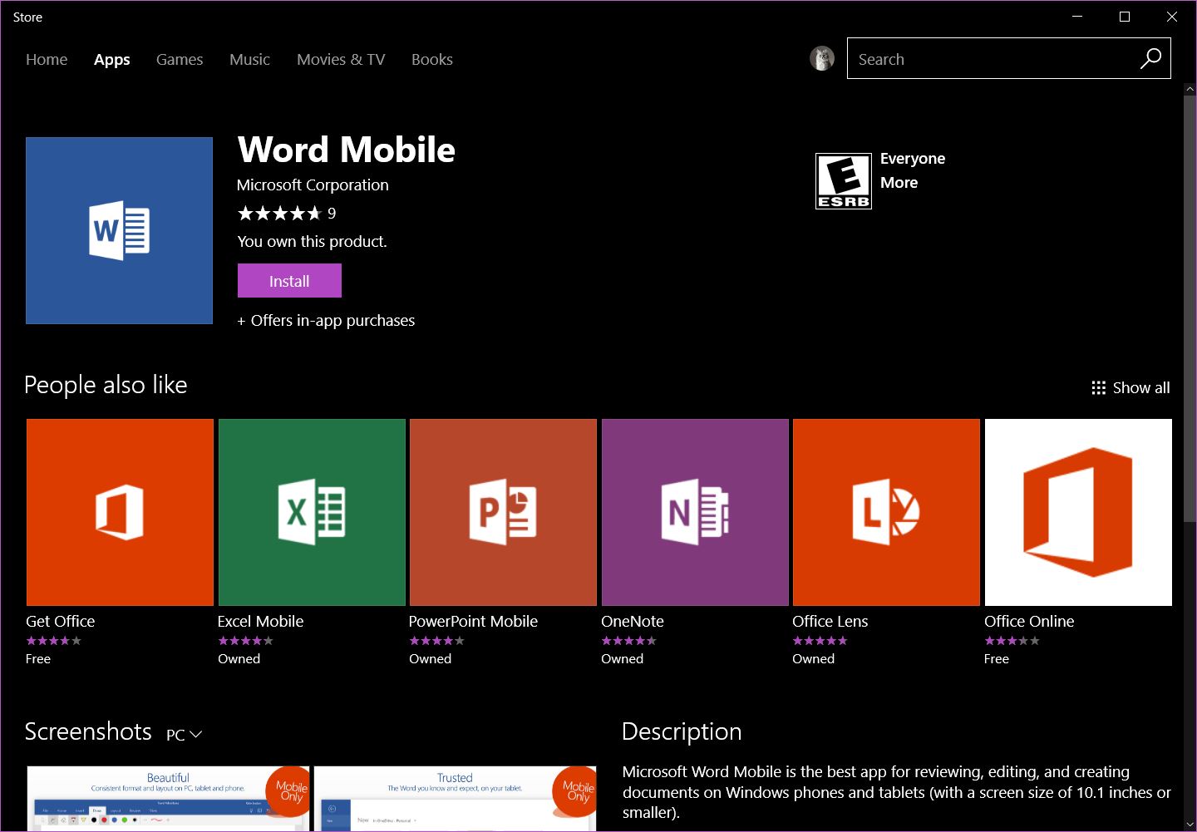Open the Get Office app tile

[x=120, y=512]
